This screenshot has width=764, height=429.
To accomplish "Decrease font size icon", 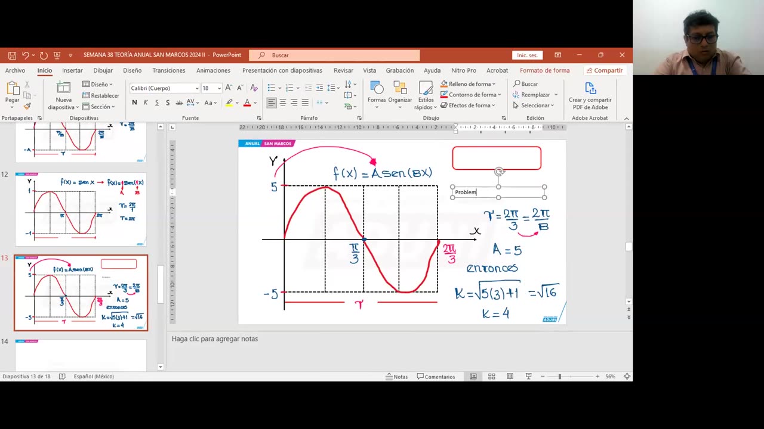I will [x=239, y=88].
